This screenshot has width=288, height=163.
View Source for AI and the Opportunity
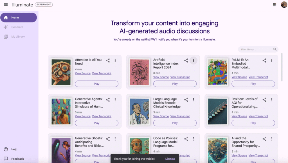click(239, 155)
